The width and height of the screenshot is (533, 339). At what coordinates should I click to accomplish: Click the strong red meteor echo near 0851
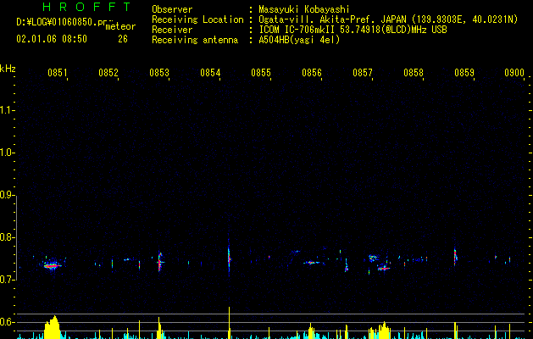[52, 265]
